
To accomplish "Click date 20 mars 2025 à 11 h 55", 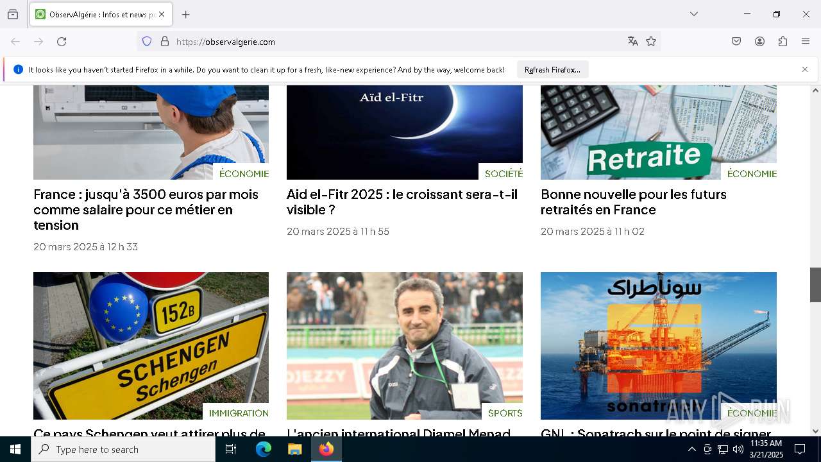I will (x=338, y=231).
